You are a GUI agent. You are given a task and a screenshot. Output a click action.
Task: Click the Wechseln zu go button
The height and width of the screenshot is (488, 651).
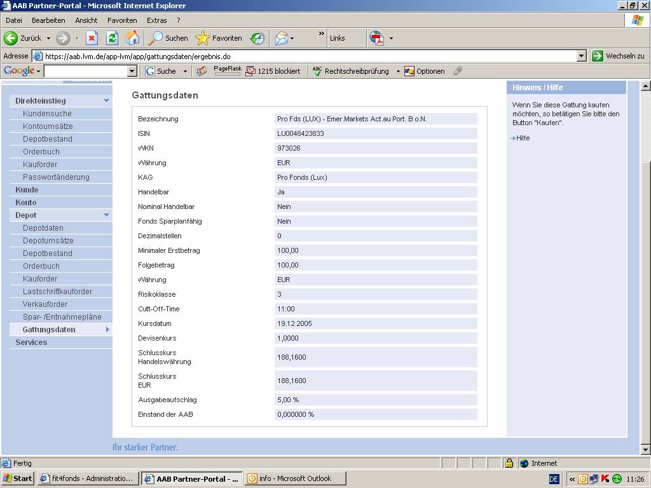618,56
